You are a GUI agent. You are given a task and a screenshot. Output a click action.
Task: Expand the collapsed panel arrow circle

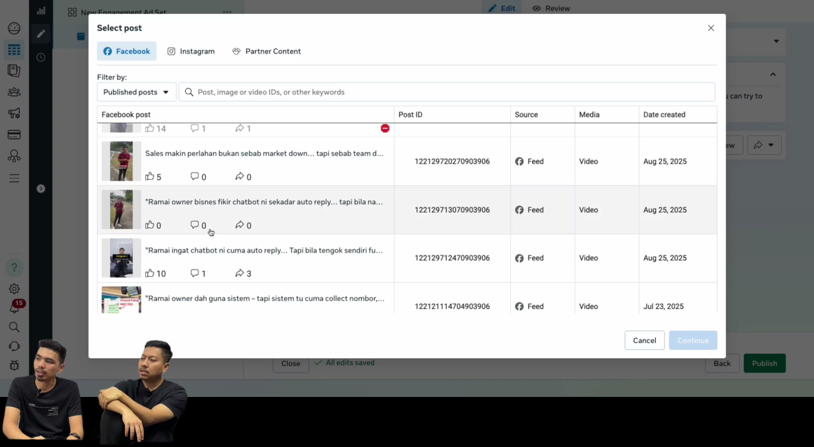pyautogui.click(x=41, y=189)
